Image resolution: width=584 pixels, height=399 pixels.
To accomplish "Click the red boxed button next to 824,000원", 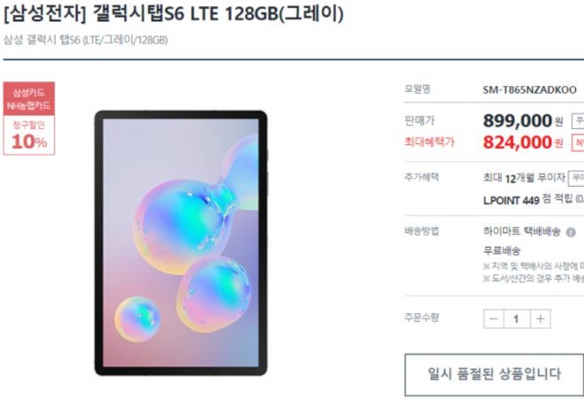I will (x=578, y=143).
